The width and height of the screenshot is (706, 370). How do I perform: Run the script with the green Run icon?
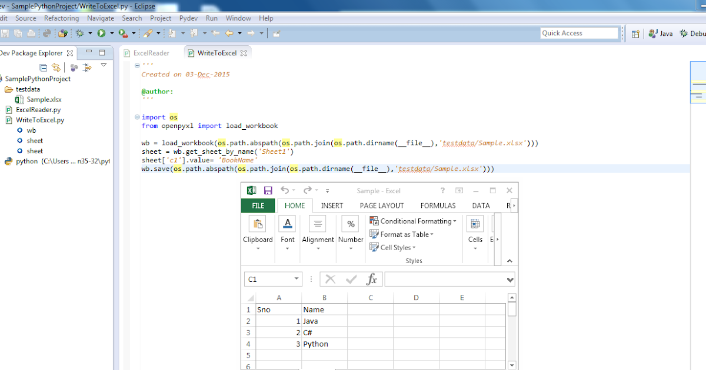pyautogui.click(x=101, y=33)
